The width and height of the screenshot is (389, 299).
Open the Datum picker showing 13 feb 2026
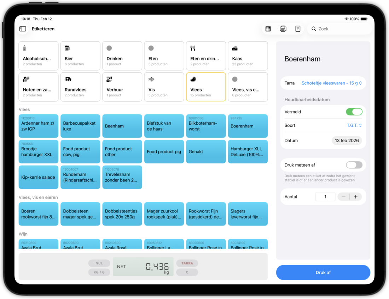click(x=347, y=140)
